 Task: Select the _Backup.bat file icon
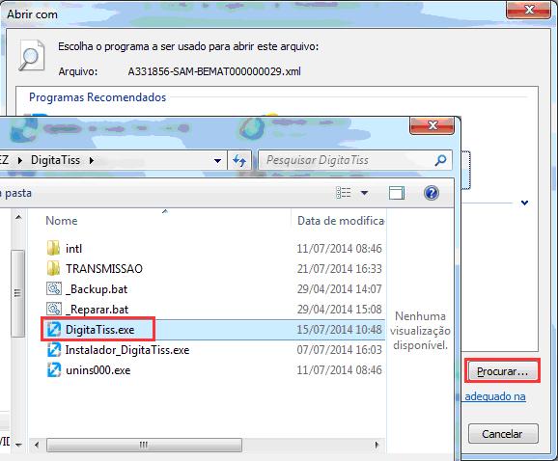point(54,288)
